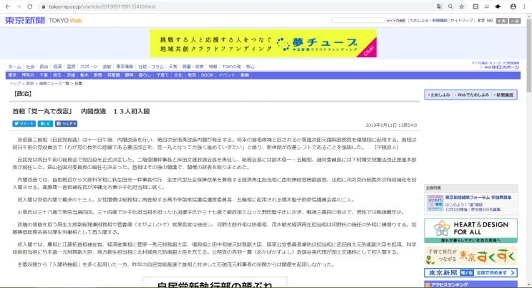This screenshot has width=532, height=288.
Task: Open the Chrome three-dot menu
Action: [525, 6]
